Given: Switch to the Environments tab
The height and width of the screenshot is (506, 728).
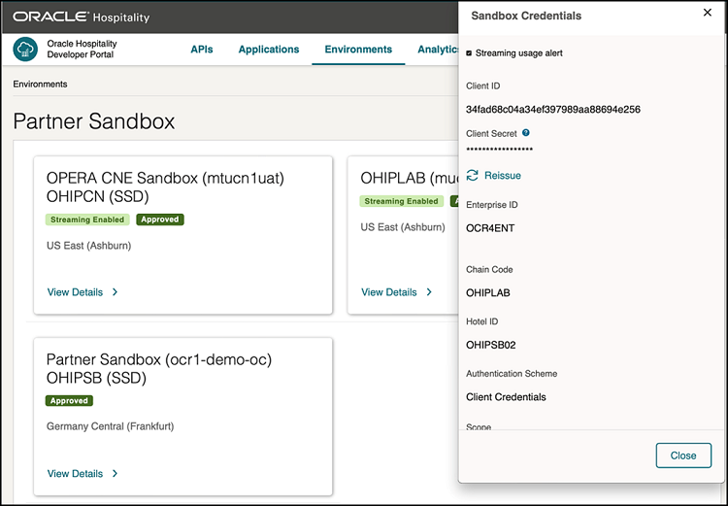Looking at the screenshot, I should [358, 50].
